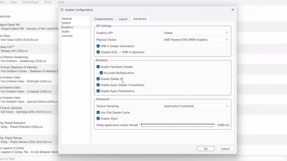
Task: Select the Advanced tab
Action: 140,19
